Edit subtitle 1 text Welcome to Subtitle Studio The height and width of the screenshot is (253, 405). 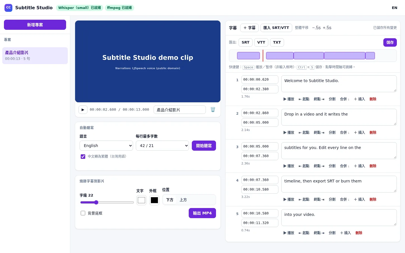[x=339, y=84]
